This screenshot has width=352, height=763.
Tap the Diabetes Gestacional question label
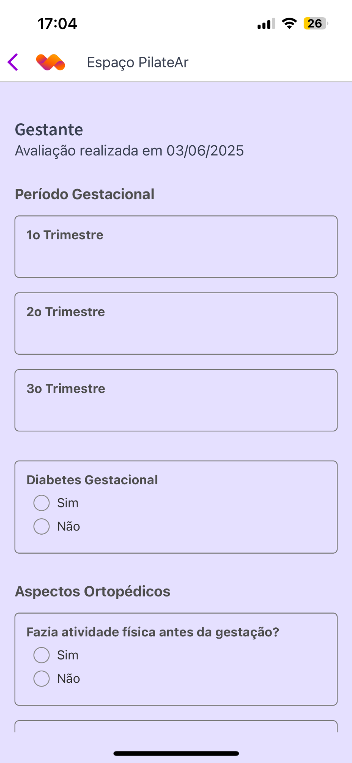pyautogui.click(x=92, y=480)
